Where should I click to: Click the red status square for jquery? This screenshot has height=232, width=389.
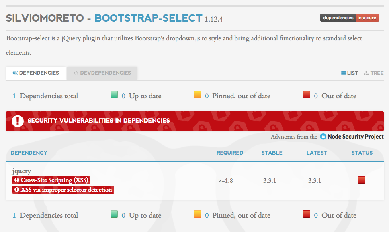point(361,180)
